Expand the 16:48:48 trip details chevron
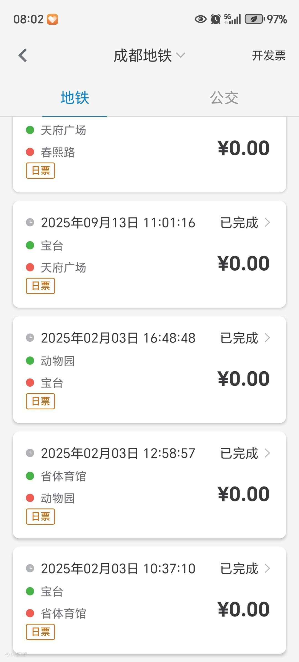The height and width of the screenshot is (662, 299). [267, 338]
